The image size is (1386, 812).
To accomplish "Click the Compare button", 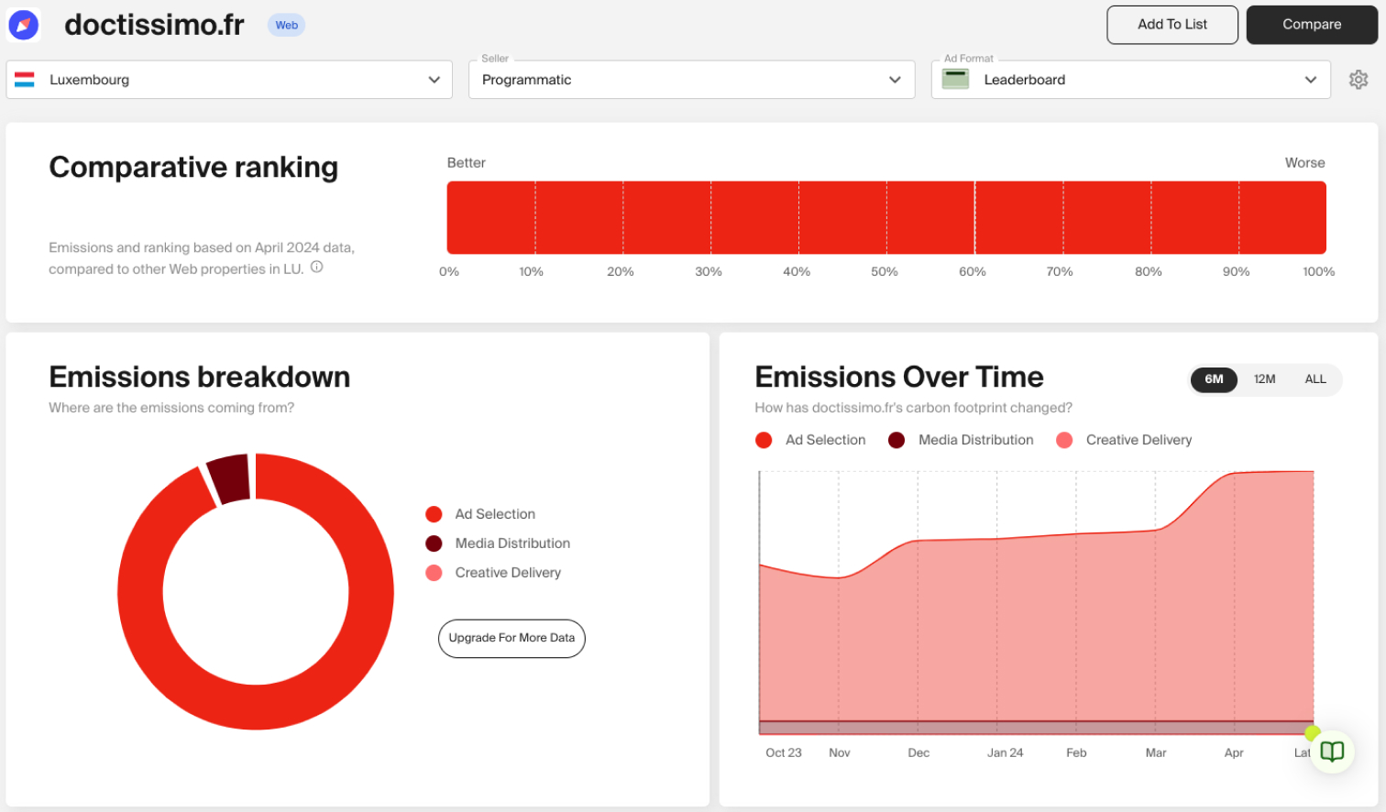I will point(1312,25).
